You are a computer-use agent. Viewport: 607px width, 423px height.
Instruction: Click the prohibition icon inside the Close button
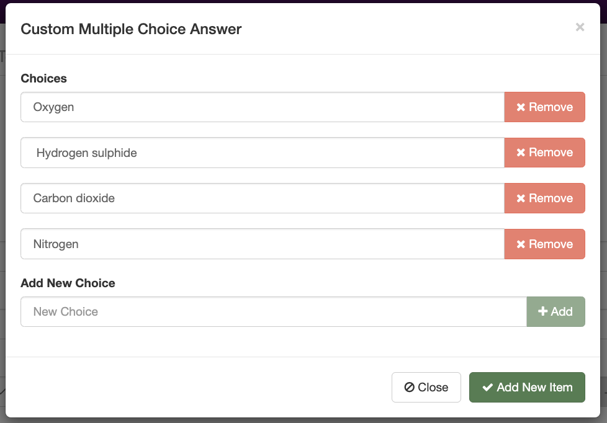click(410, 387)
